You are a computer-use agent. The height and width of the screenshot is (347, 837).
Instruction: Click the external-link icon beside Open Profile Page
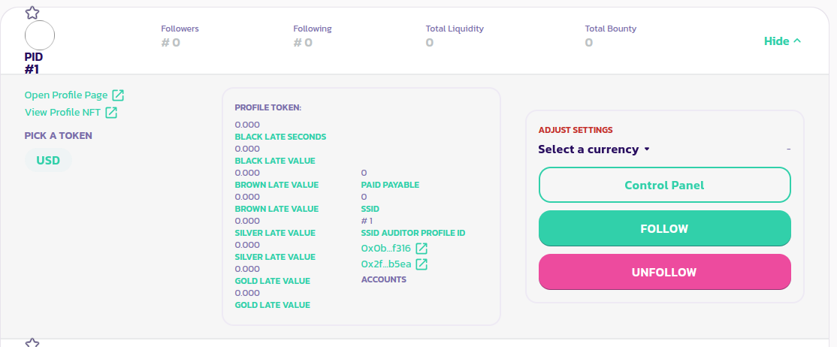coord(118,95)
